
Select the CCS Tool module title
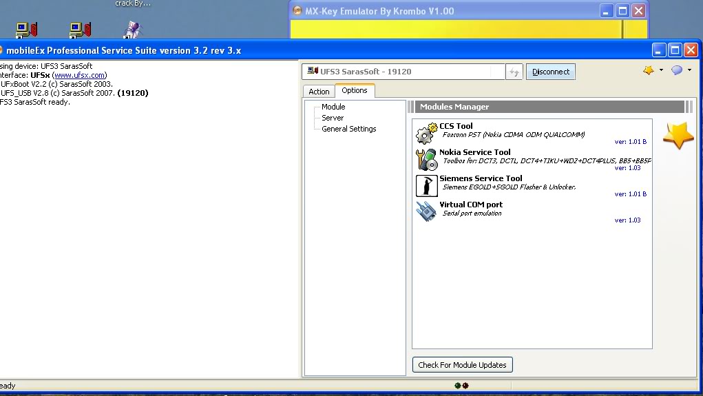[456, 126]
